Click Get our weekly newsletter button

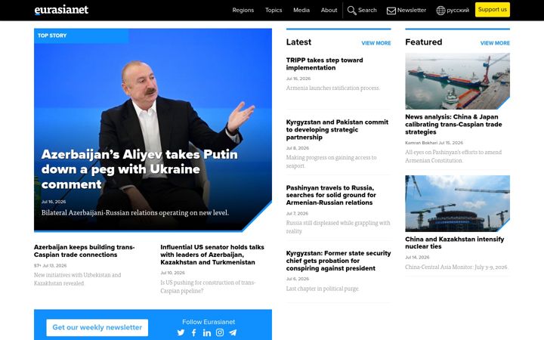(97, 327)
